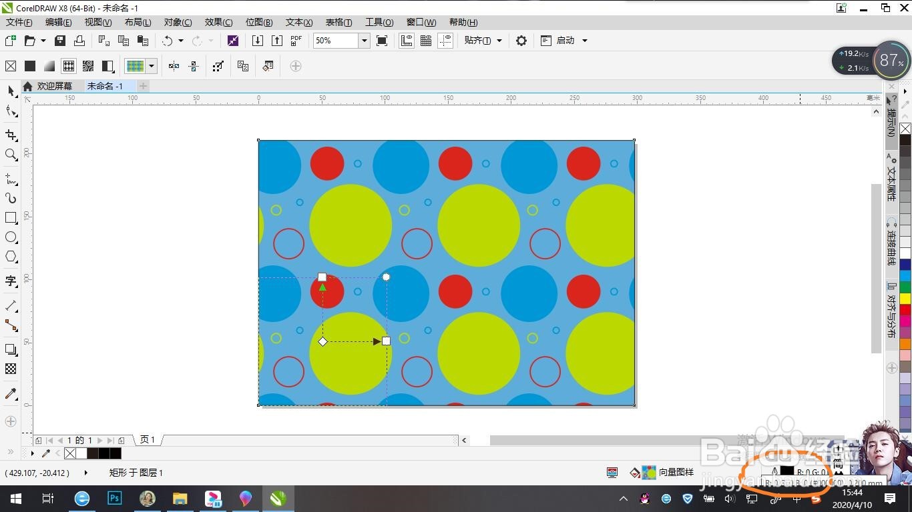This screenshot has height=512, width=912.
Task: Expand the Undo history dropdown arrow
Action: click(x=181, y=41)
